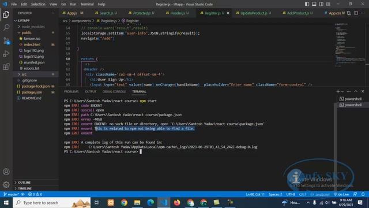Click new terminal plus icon
The width and height of the screenshot is (369, 208).
[338, 91]
